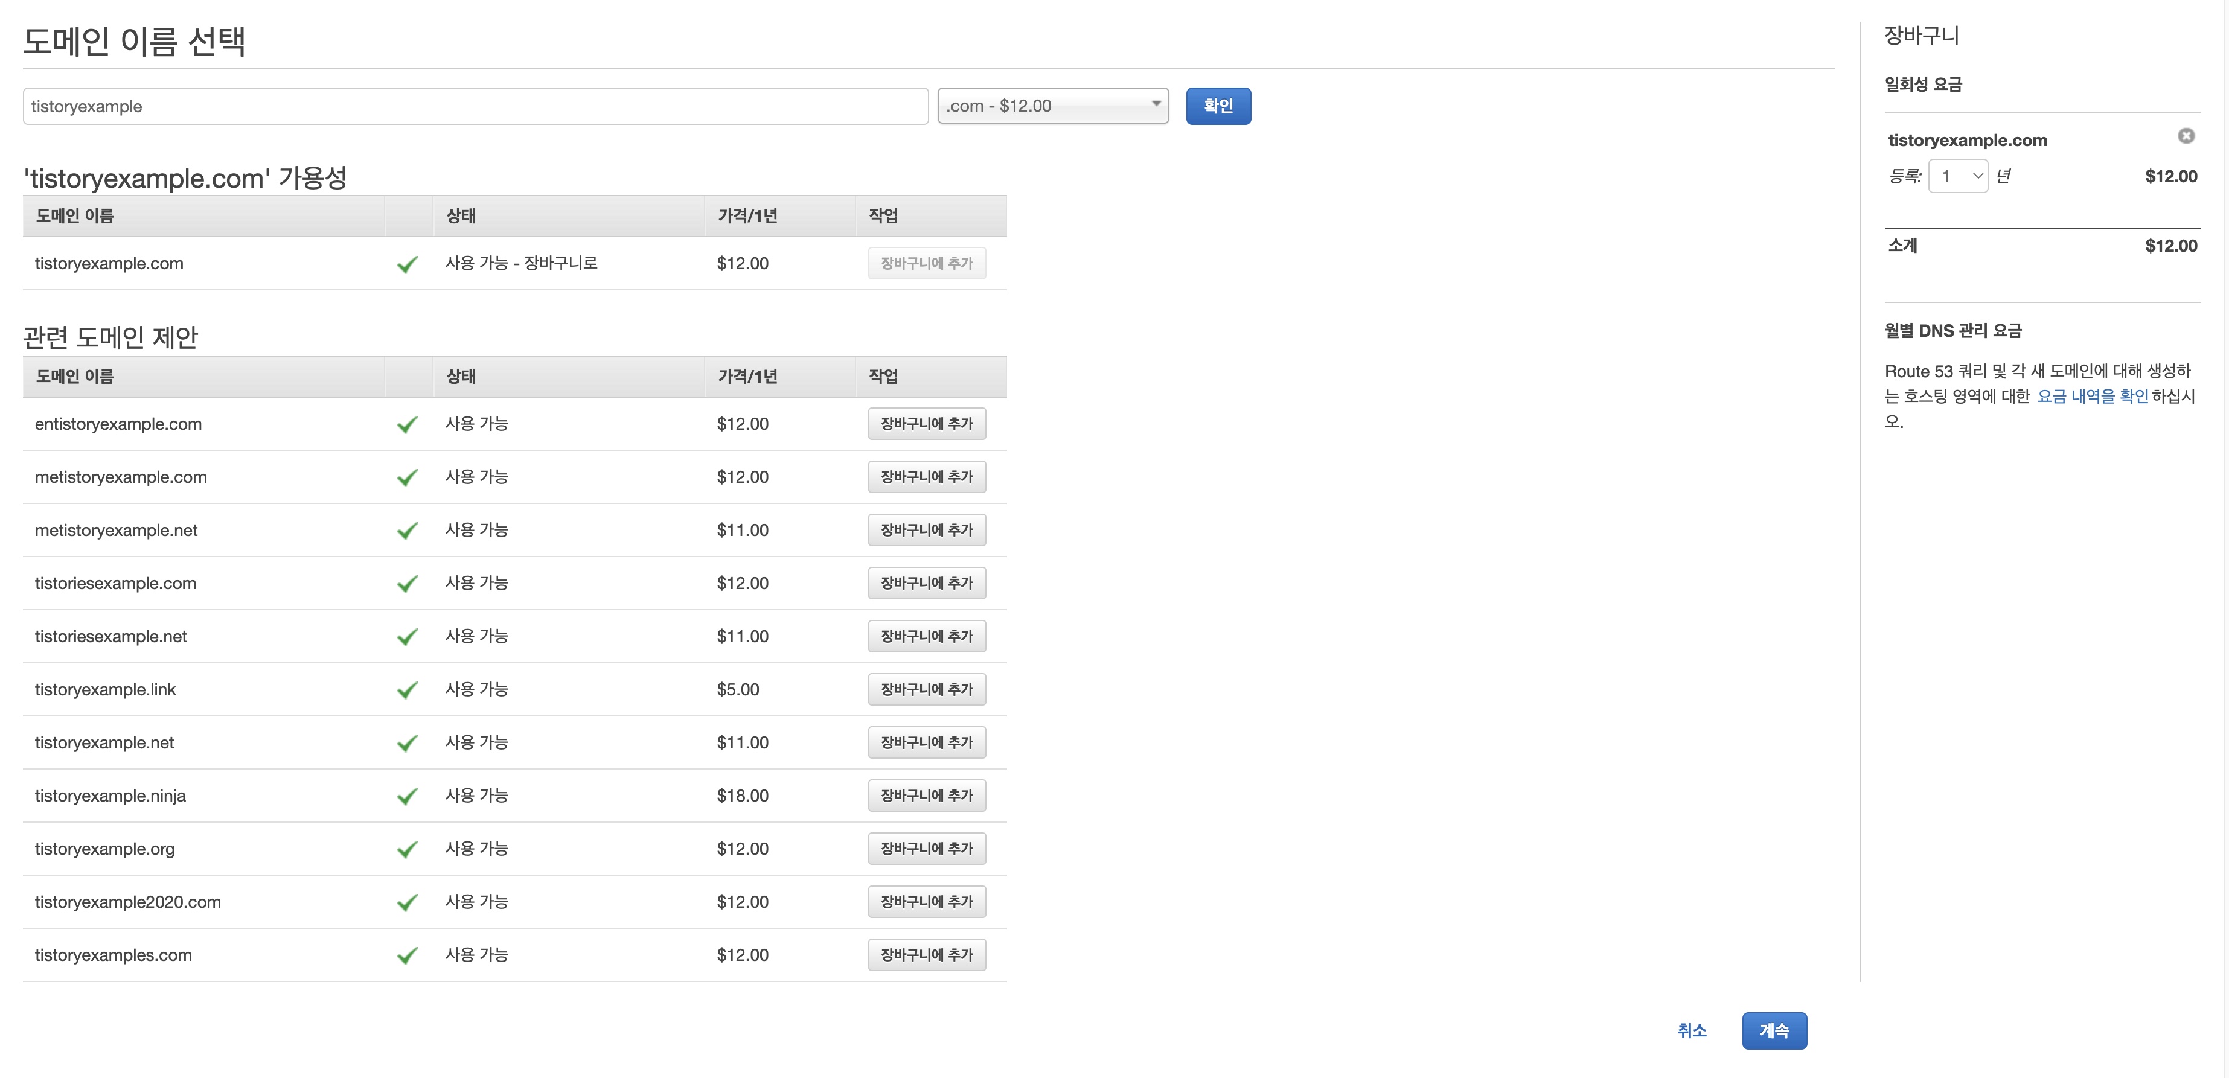Click green checkmark beside metistoryexample.net
The width and height of the screenshot is (2229, 1078).
point(407,531)
